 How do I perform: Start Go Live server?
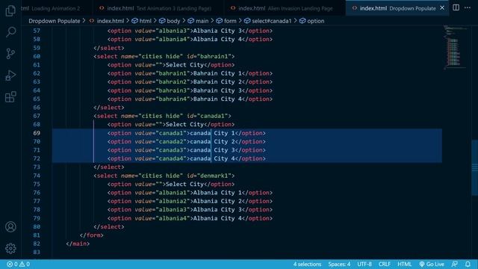point(432,264)
